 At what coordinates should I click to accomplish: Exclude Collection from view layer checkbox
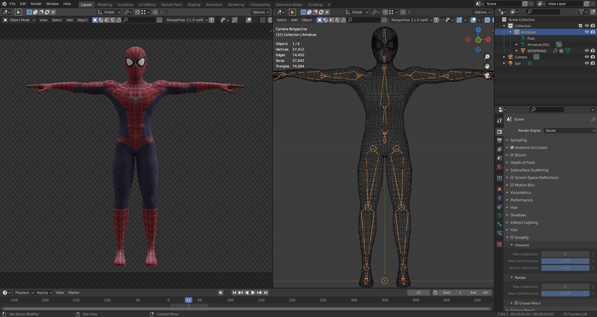click(x=580, y=26)
